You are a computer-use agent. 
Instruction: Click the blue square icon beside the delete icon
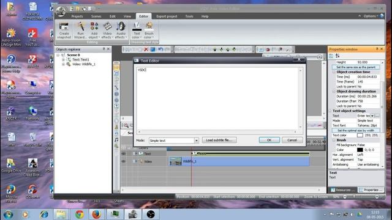pyautogui.click(x=153, y=50)
